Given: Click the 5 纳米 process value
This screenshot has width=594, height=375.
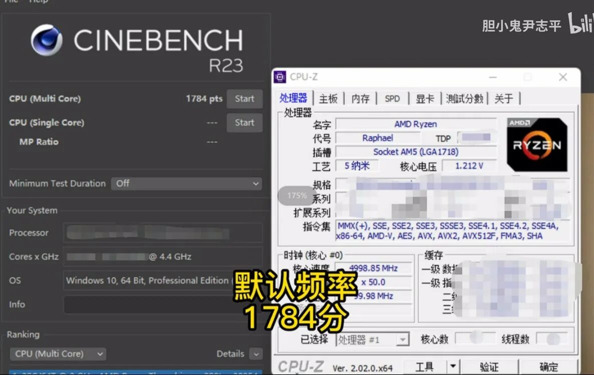Looking at the screenshot, I should (357, 166).
